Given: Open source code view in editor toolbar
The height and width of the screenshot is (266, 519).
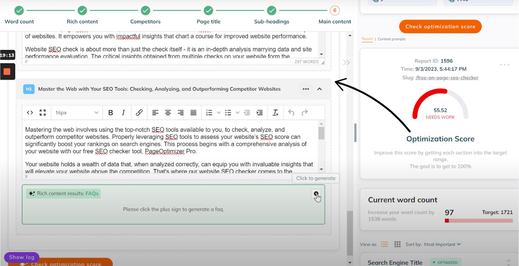Looking at the screenshot, I should [x=30, y=112].
